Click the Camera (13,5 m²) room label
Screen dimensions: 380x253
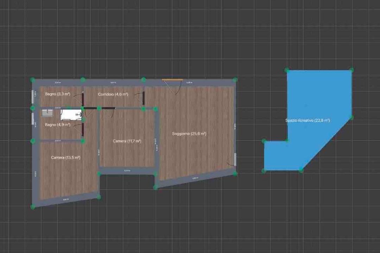pyautogui.click(x=65, y=158)
